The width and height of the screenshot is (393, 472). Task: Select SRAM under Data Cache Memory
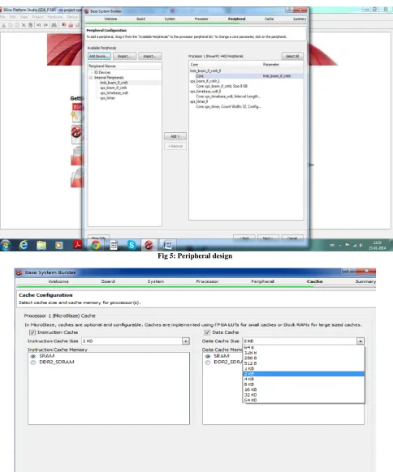pyautogui.click(x=208, y=356)
